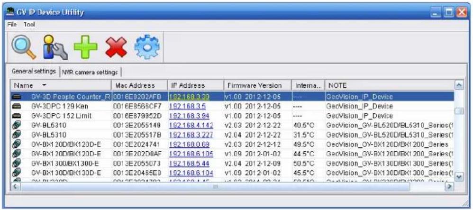The image size is (473, 210).
Task: Open the blue gear settings icon
Action: point(147,47)
